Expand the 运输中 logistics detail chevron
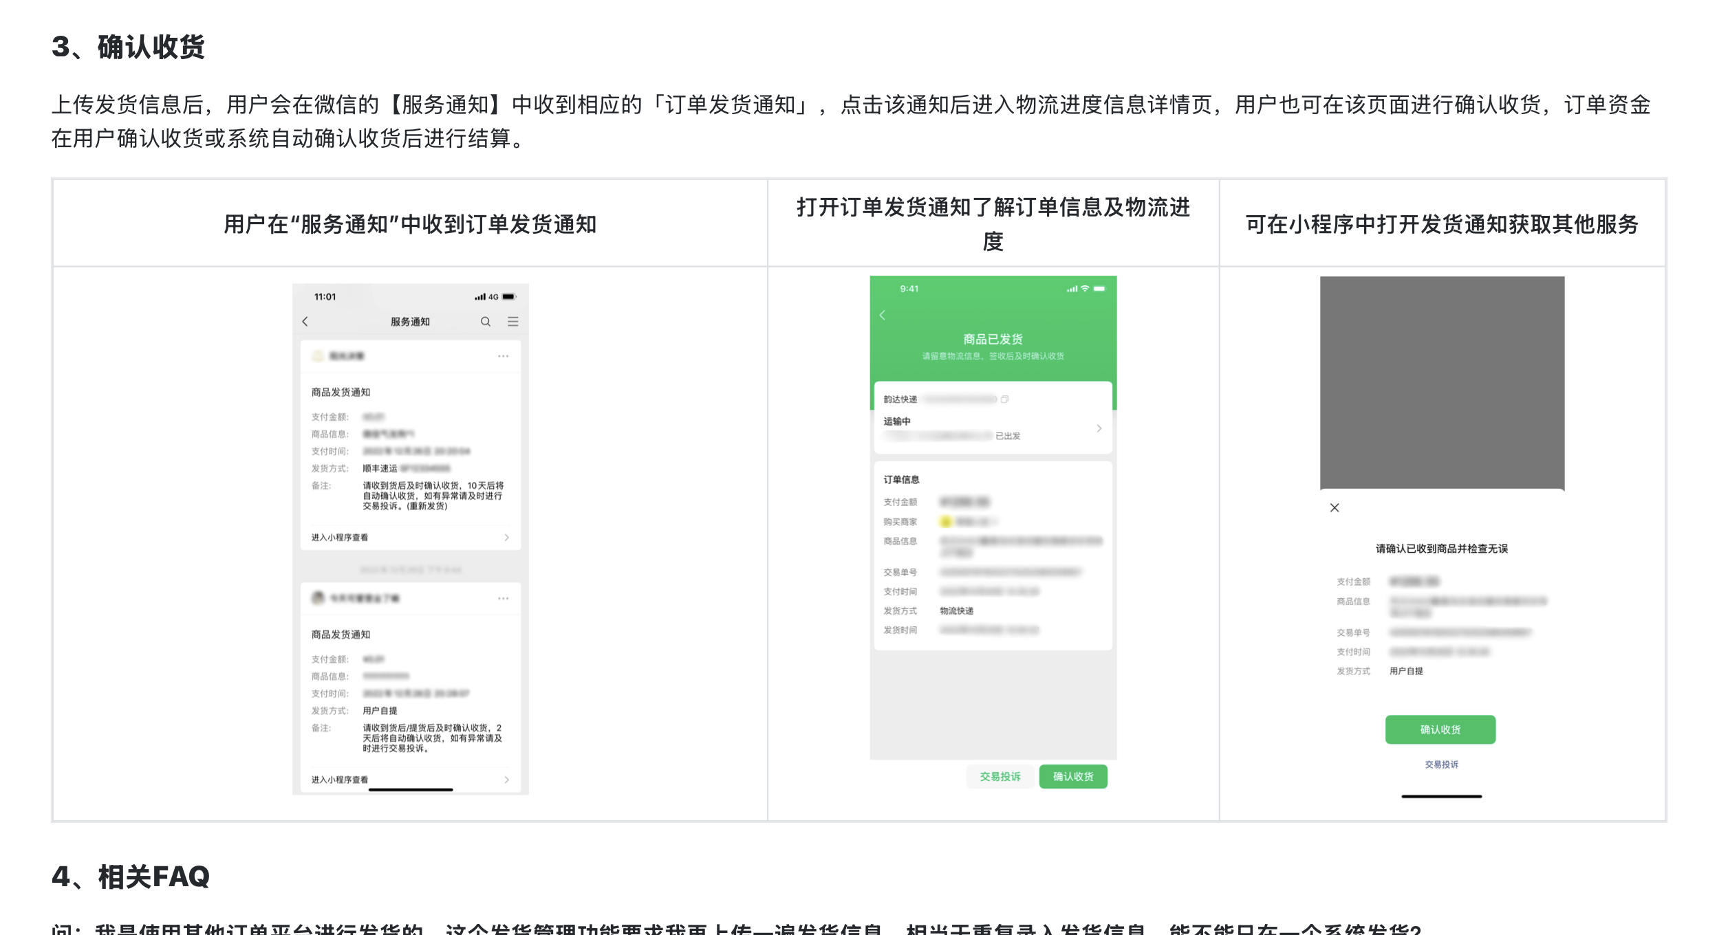The width and height of the screenshot is (1728, 935). [x=1099, y=428]
